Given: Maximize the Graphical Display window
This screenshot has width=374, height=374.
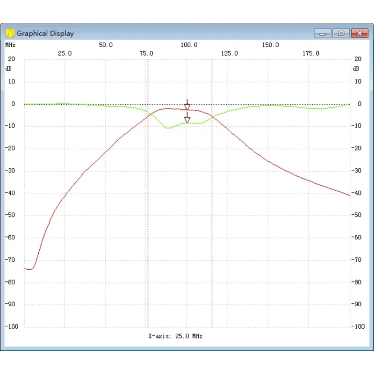Looking at the screenshot, I should coord(341,33).
